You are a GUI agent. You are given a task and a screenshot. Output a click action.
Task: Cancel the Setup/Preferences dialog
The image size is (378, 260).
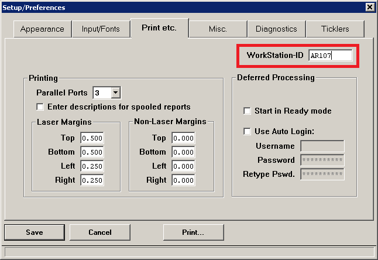pos(100,232)
